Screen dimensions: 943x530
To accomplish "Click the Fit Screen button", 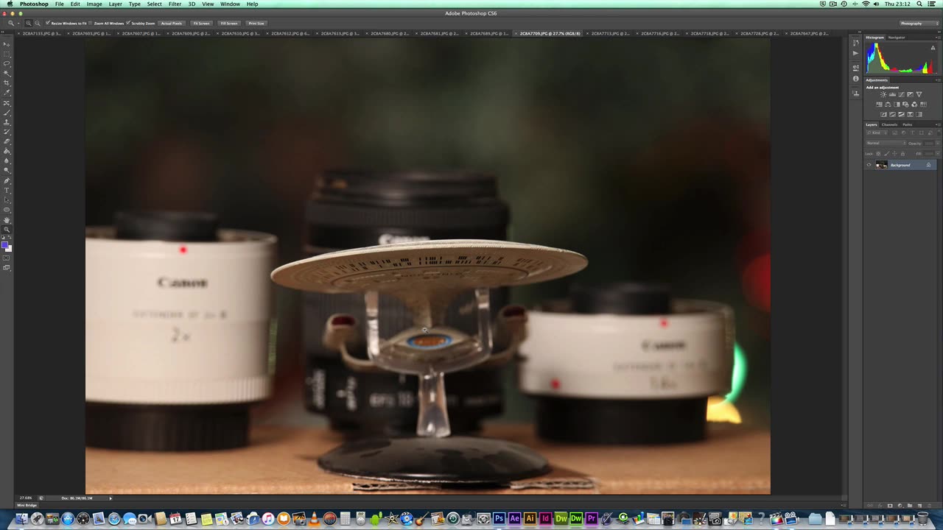I will (x=201, y=23).
